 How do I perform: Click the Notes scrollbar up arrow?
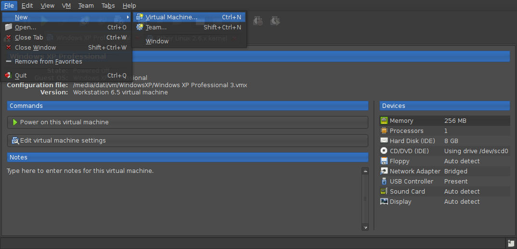tap(365, 171)
